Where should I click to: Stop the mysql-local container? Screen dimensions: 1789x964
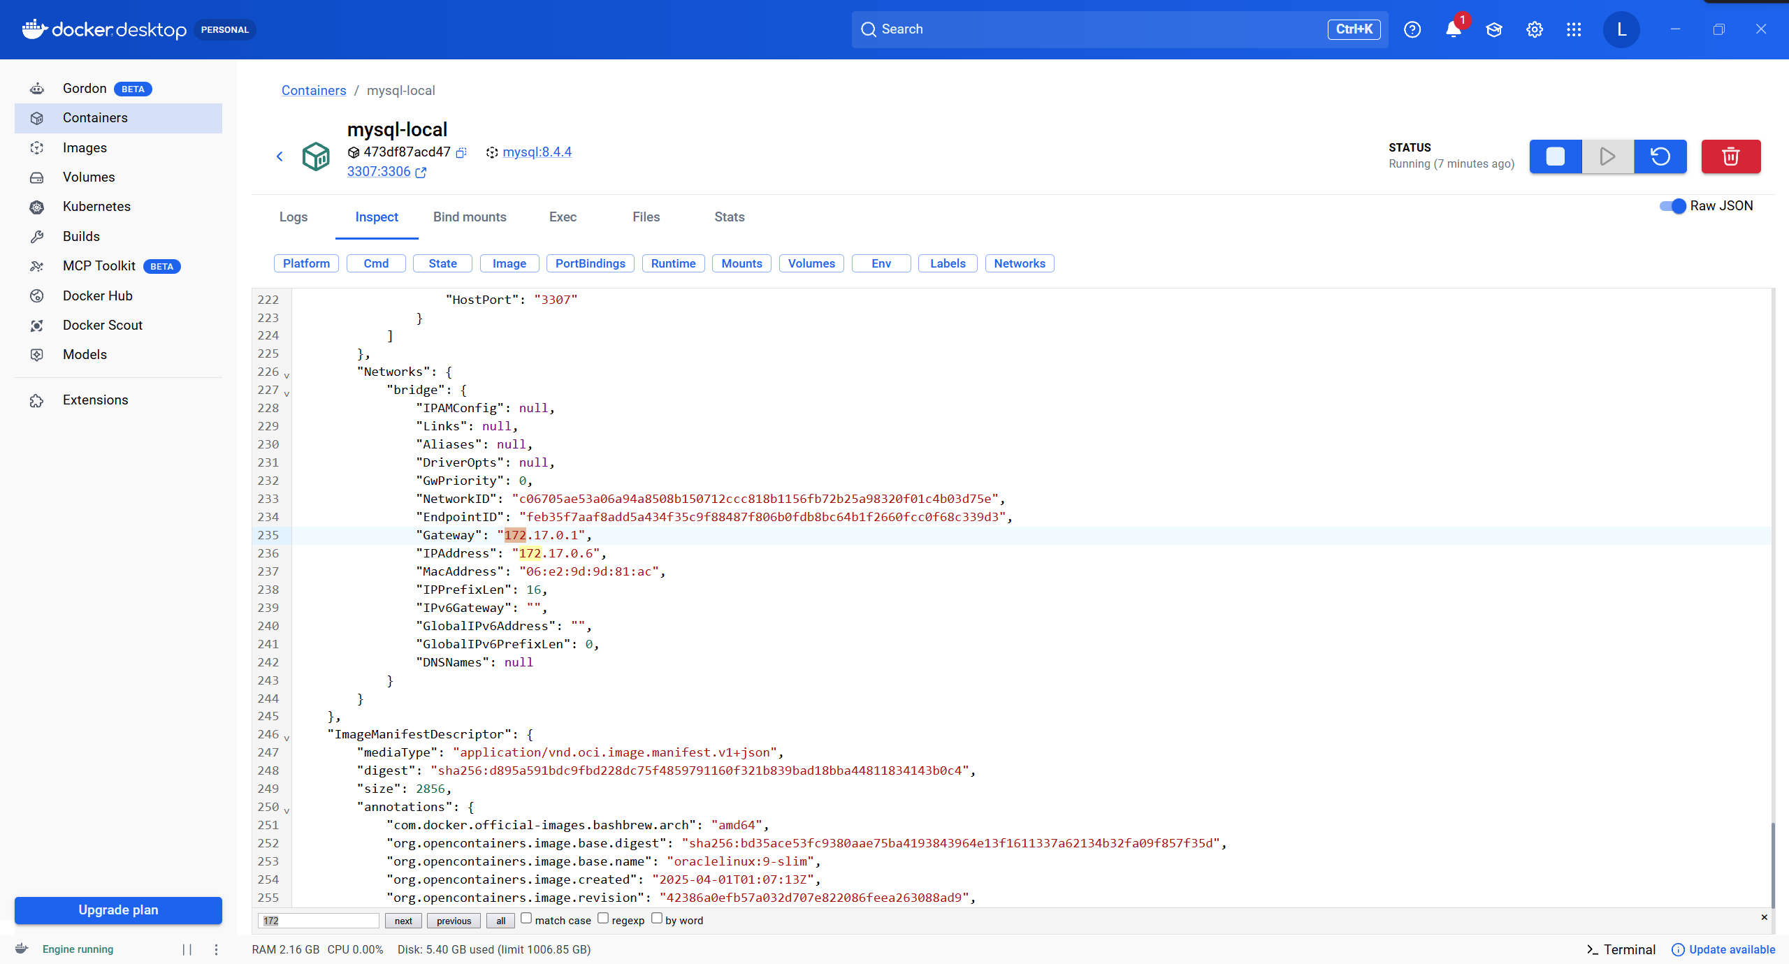point(1555,156)
